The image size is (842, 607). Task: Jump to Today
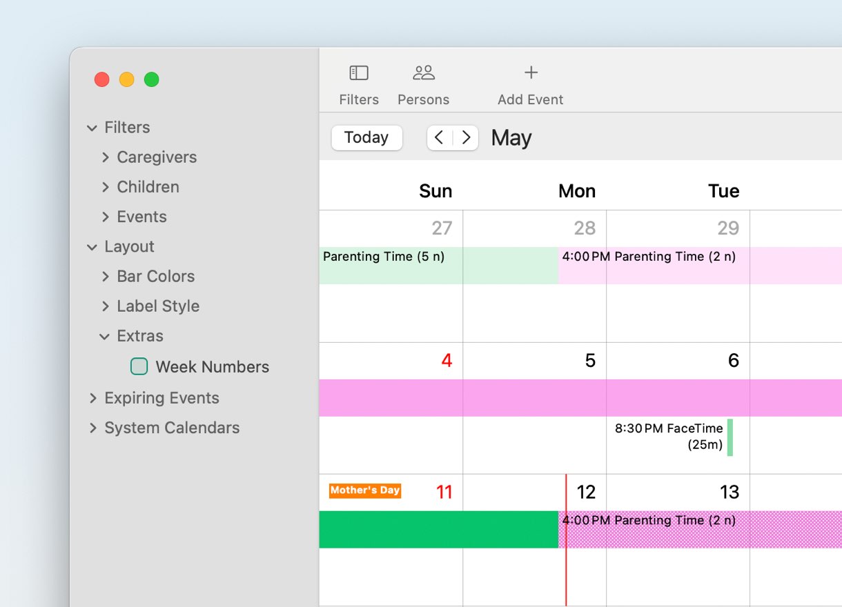coord(366,137)
